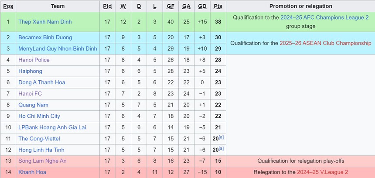This screenshot has width=375, height=178.
Task: Click The Cong-Viettel team link
Action: (40, 138)
